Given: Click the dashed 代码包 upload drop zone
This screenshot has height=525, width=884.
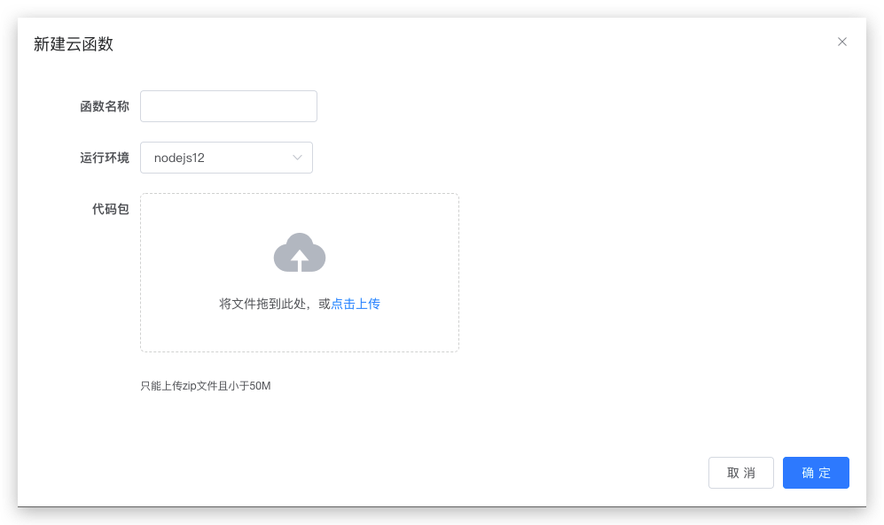Looking at the screenshot, I should 299,336.
